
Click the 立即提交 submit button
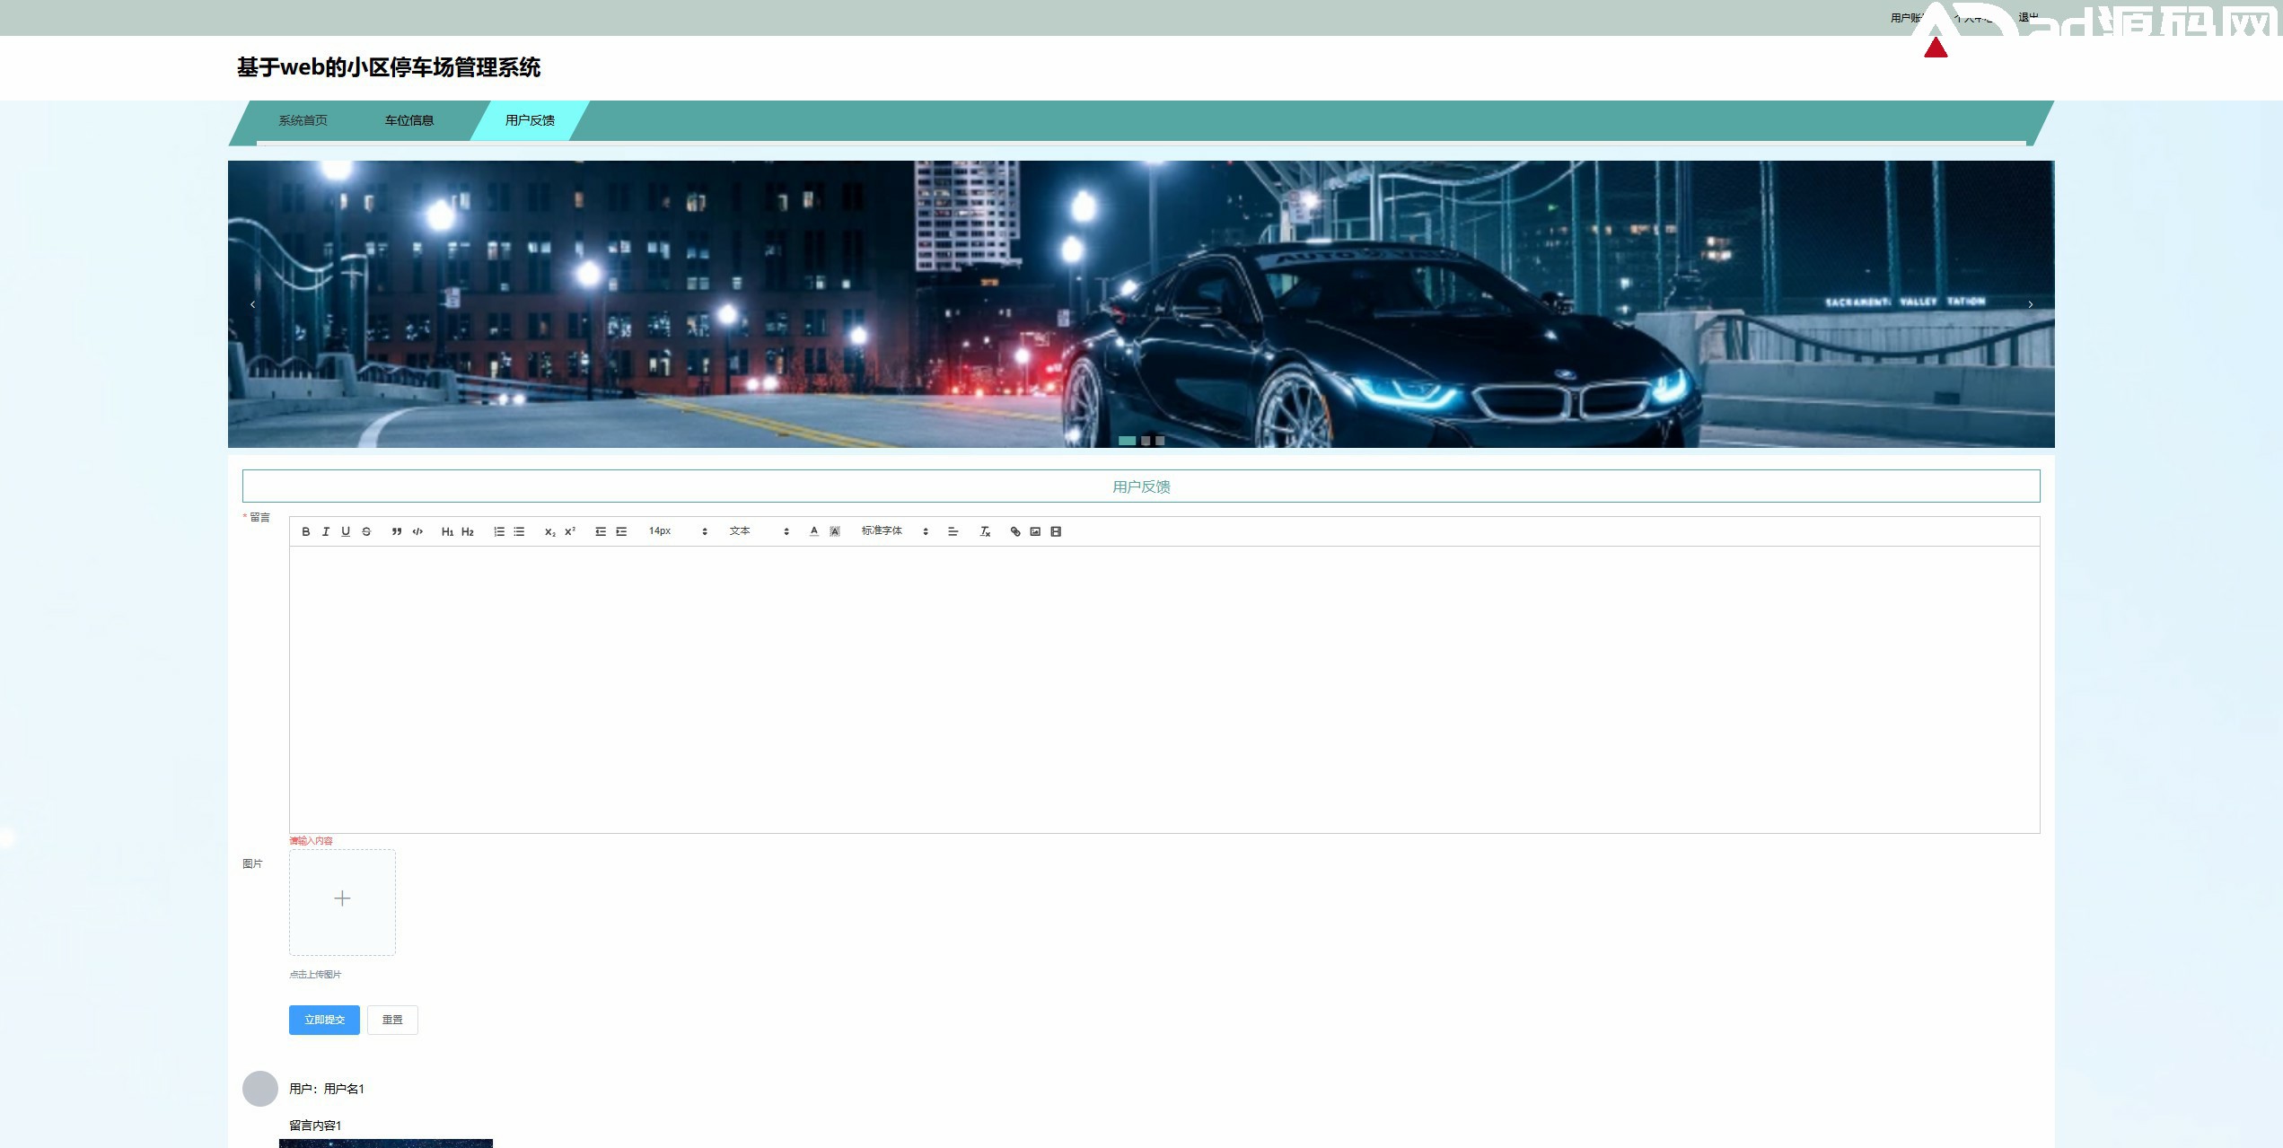[324, 1020]
